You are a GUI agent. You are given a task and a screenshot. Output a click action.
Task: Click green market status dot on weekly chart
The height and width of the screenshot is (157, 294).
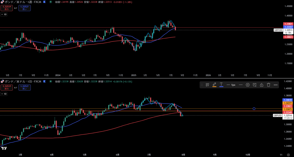51,2
